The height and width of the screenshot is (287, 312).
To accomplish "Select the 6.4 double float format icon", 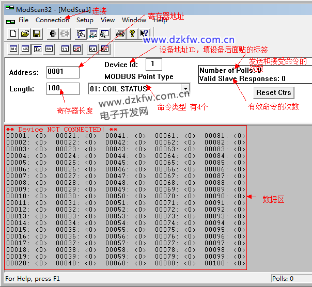I will click(x=93, y=49).
